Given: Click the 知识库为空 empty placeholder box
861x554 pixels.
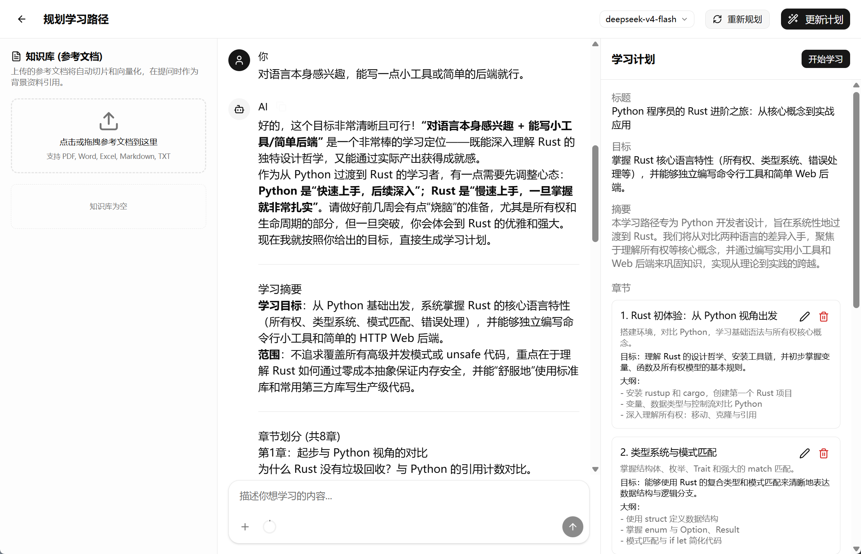Looking at the screenshot, I should point(108,206).
